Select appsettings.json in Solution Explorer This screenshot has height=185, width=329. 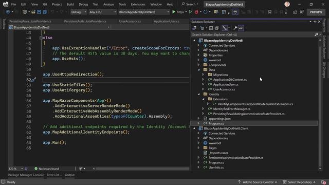[220, 119]
